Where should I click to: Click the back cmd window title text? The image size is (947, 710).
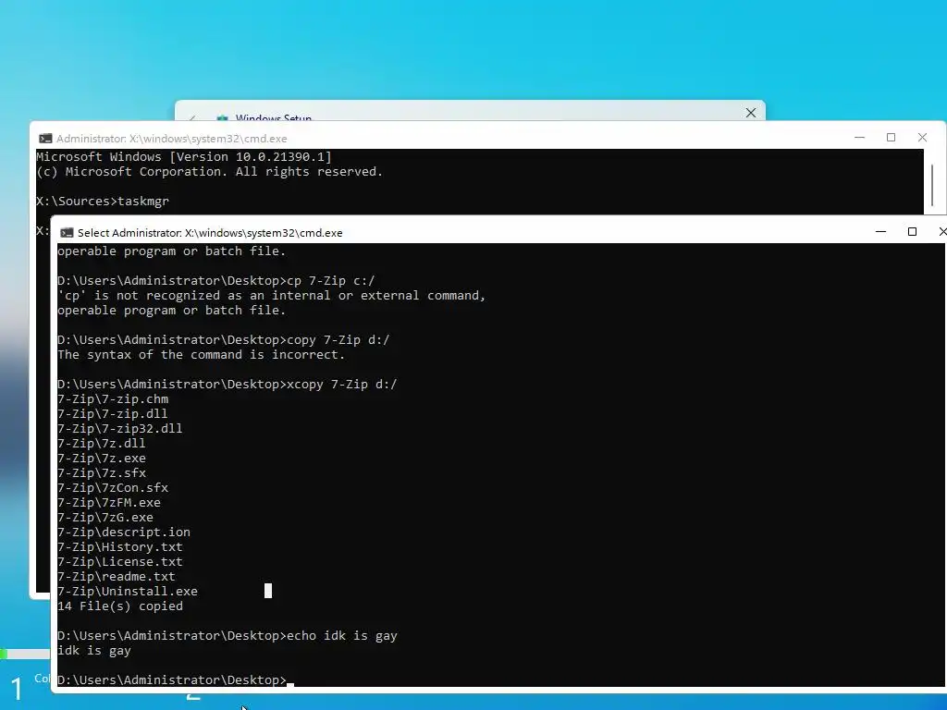click(171, 139)
